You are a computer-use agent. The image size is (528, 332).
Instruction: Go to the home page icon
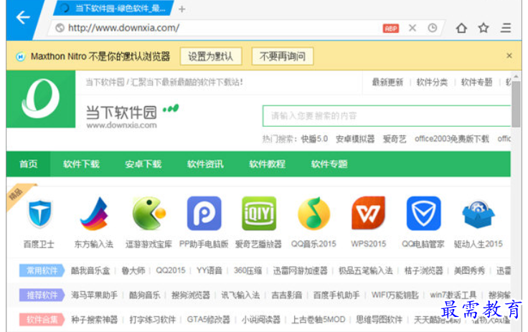click(461, 28)
